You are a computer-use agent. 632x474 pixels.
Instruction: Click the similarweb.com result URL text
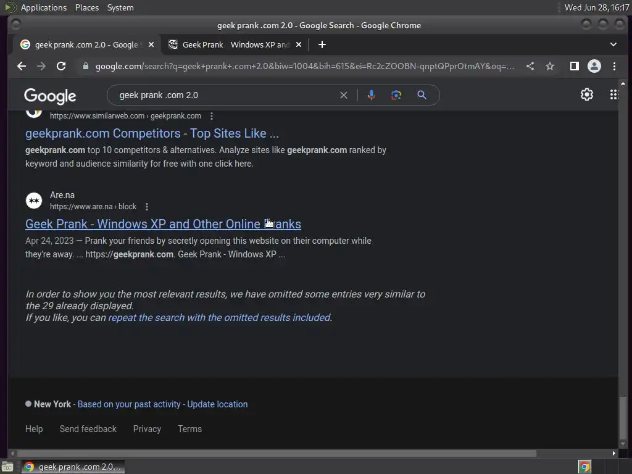[125, 116]
